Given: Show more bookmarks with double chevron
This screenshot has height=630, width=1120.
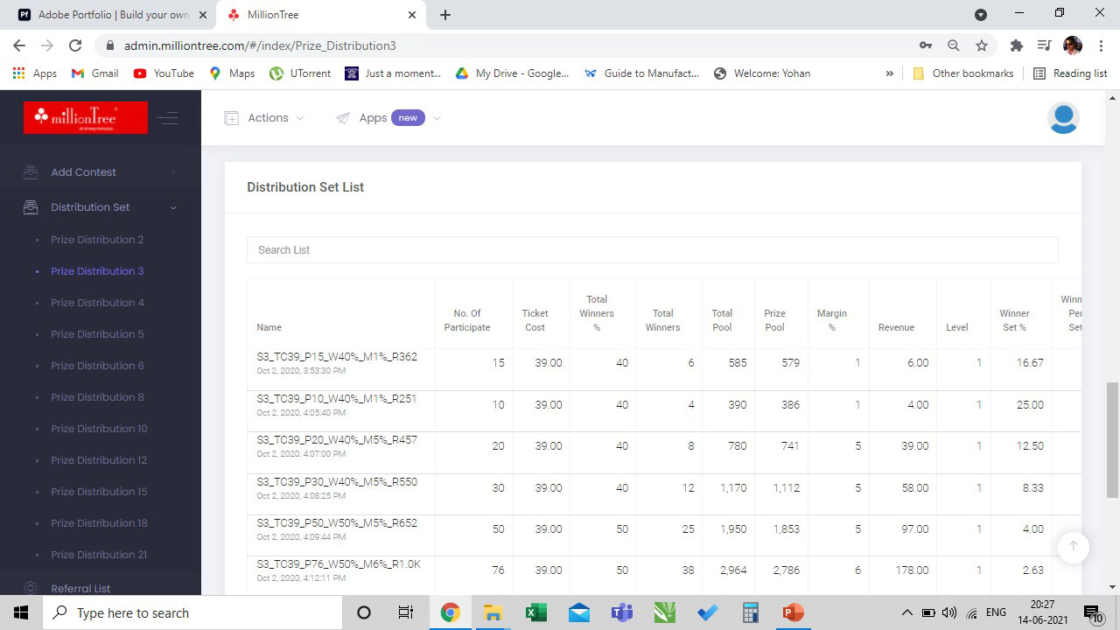Looking at the screenshot, I should 890,73.
